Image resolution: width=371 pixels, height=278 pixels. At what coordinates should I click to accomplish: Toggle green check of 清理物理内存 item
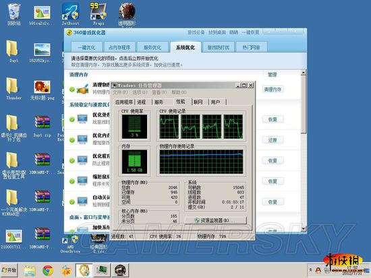click(72, 90)
